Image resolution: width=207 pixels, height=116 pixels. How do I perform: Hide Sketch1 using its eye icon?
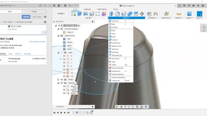click(x=64, y=86)
